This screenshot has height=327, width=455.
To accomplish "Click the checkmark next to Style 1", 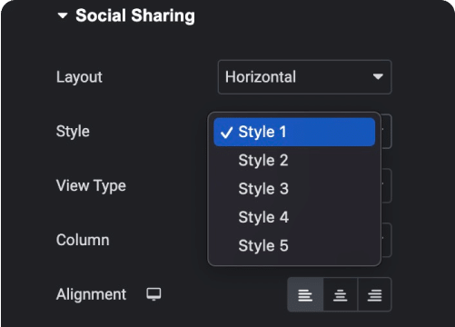I will pos(226,133).
